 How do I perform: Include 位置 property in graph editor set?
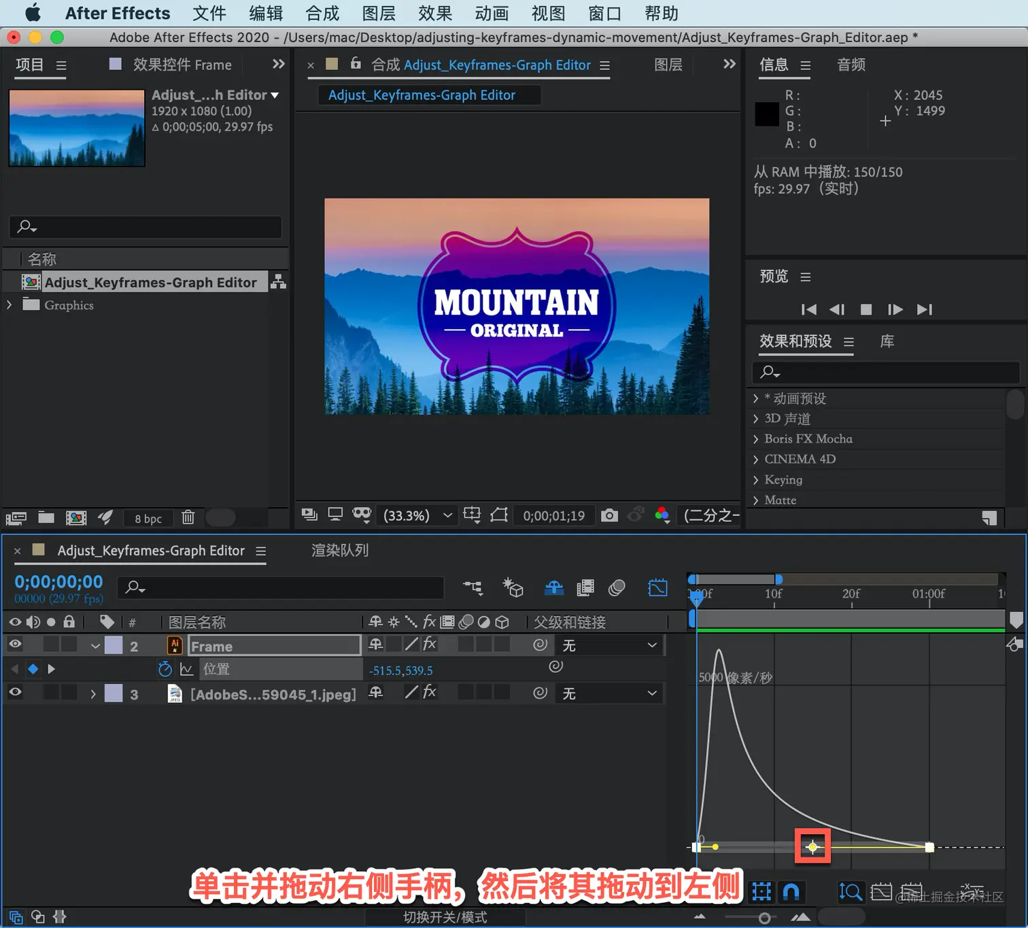pos(186,669)
